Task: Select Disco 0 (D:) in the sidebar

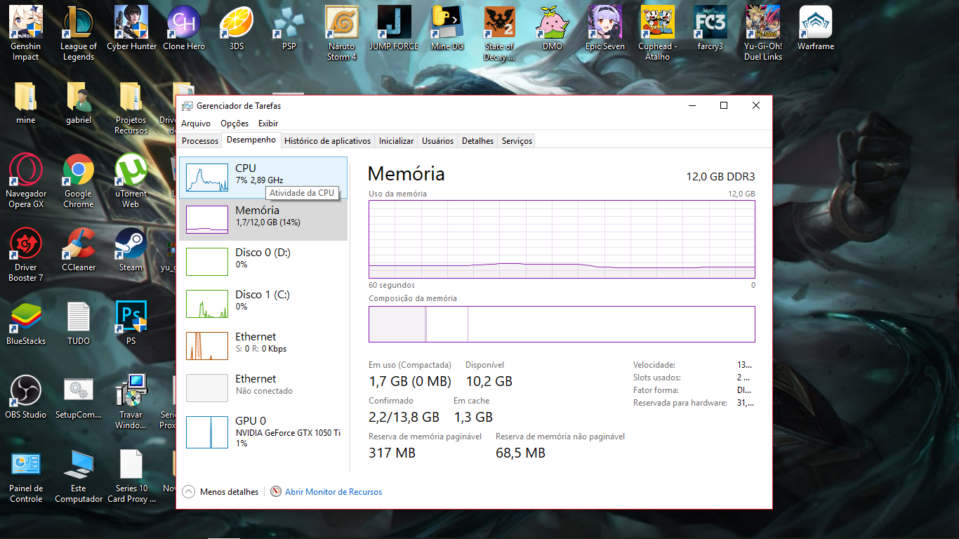Action: coord(263,262)
